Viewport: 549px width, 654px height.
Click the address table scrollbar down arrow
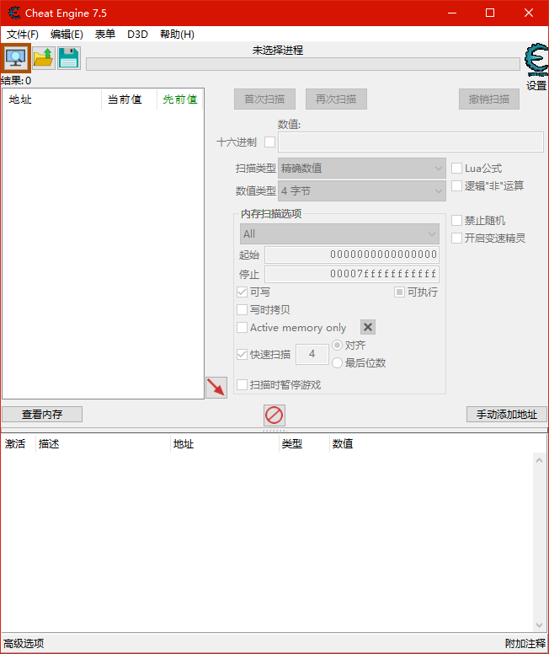tap(539, 625)
